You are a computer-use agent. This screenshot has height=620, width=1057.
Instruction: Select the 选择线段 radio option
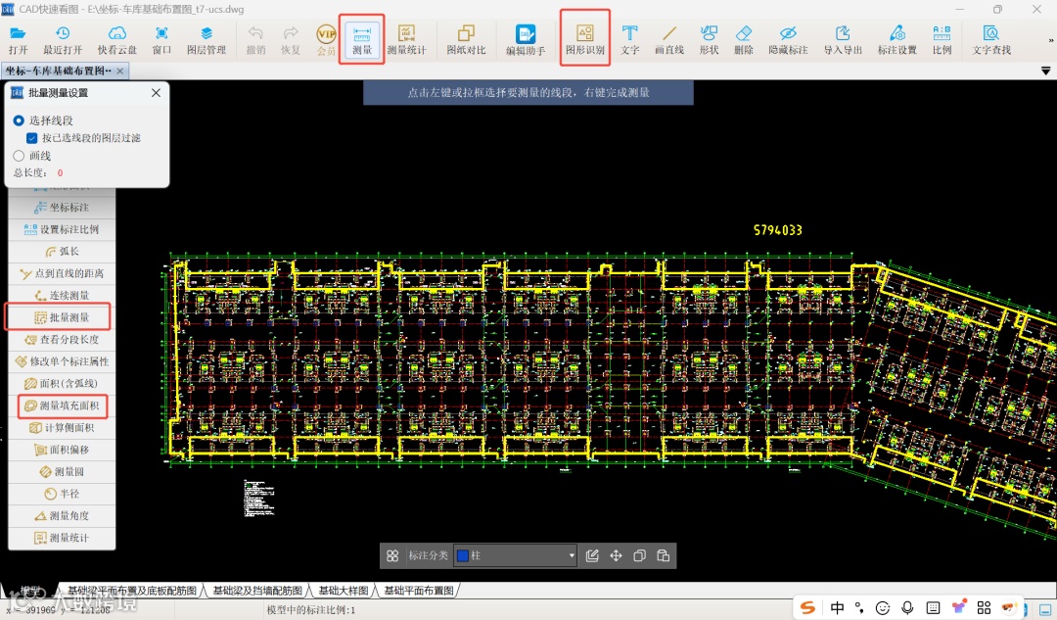(x=20, y=120)
